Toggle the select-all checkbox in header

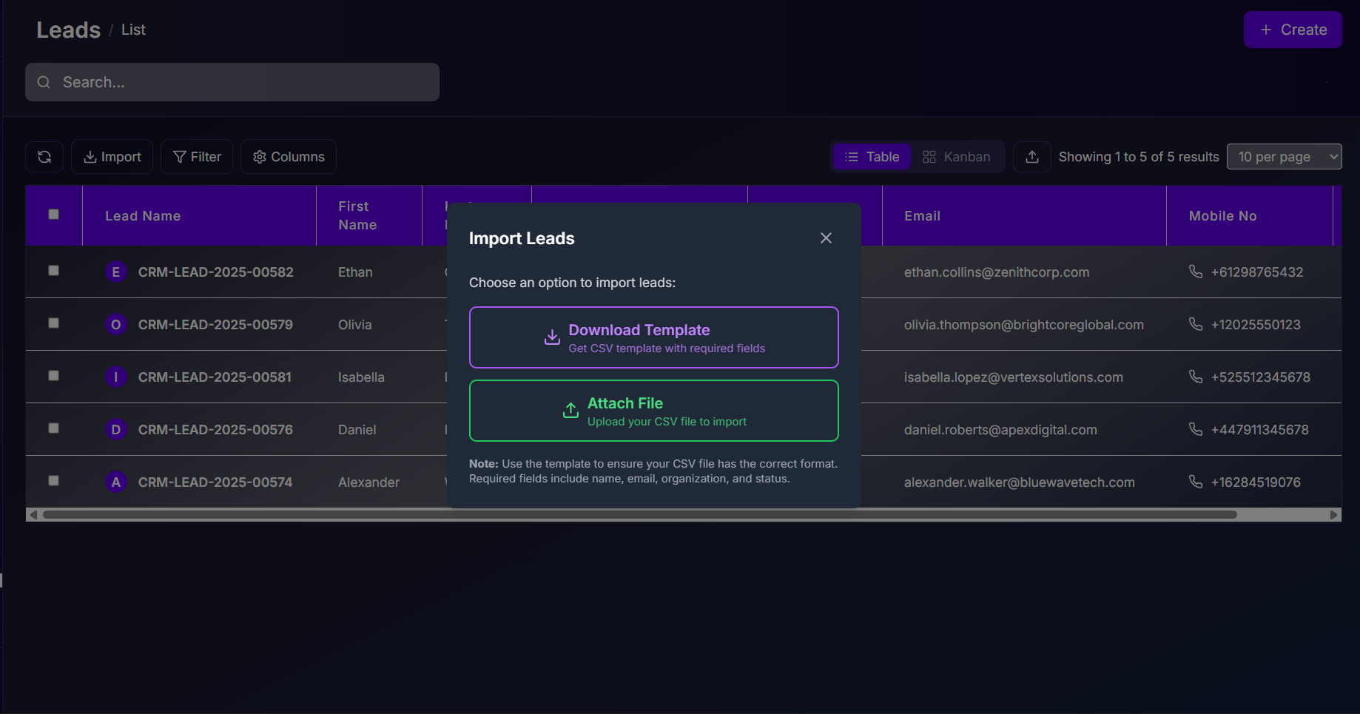[x=53, y=215]
